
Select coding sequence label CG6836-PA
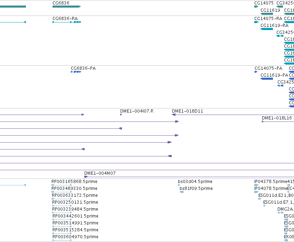pyautogui.click(x=83, y=68)
